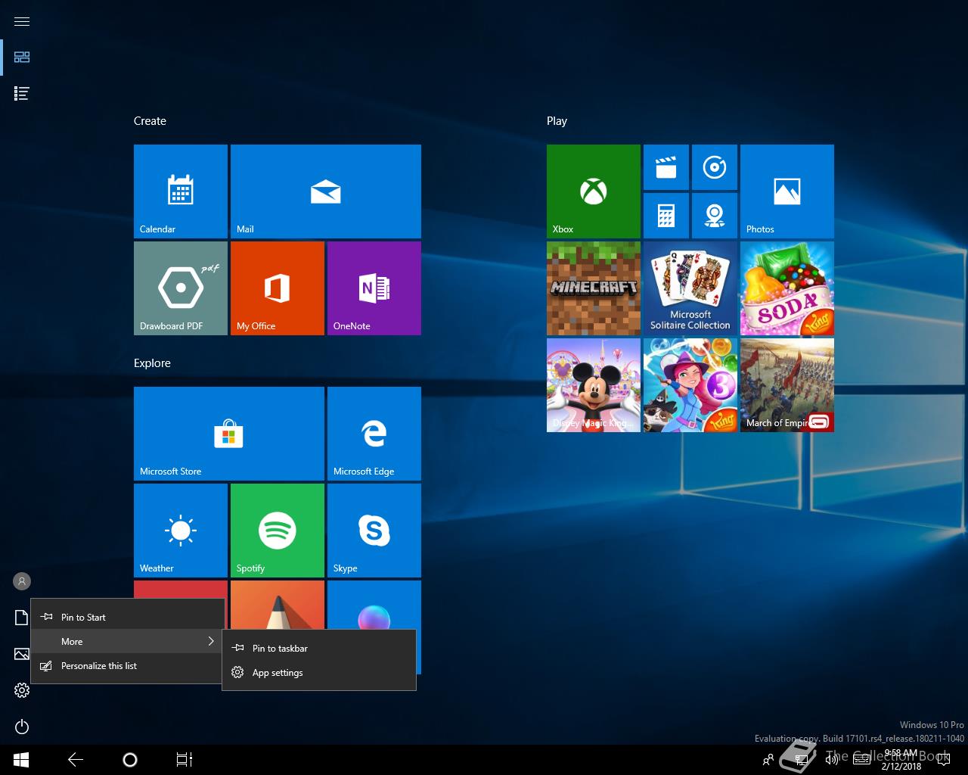
Task: Open Documents shortcut icon in sidebar
Action: (22, 618)
